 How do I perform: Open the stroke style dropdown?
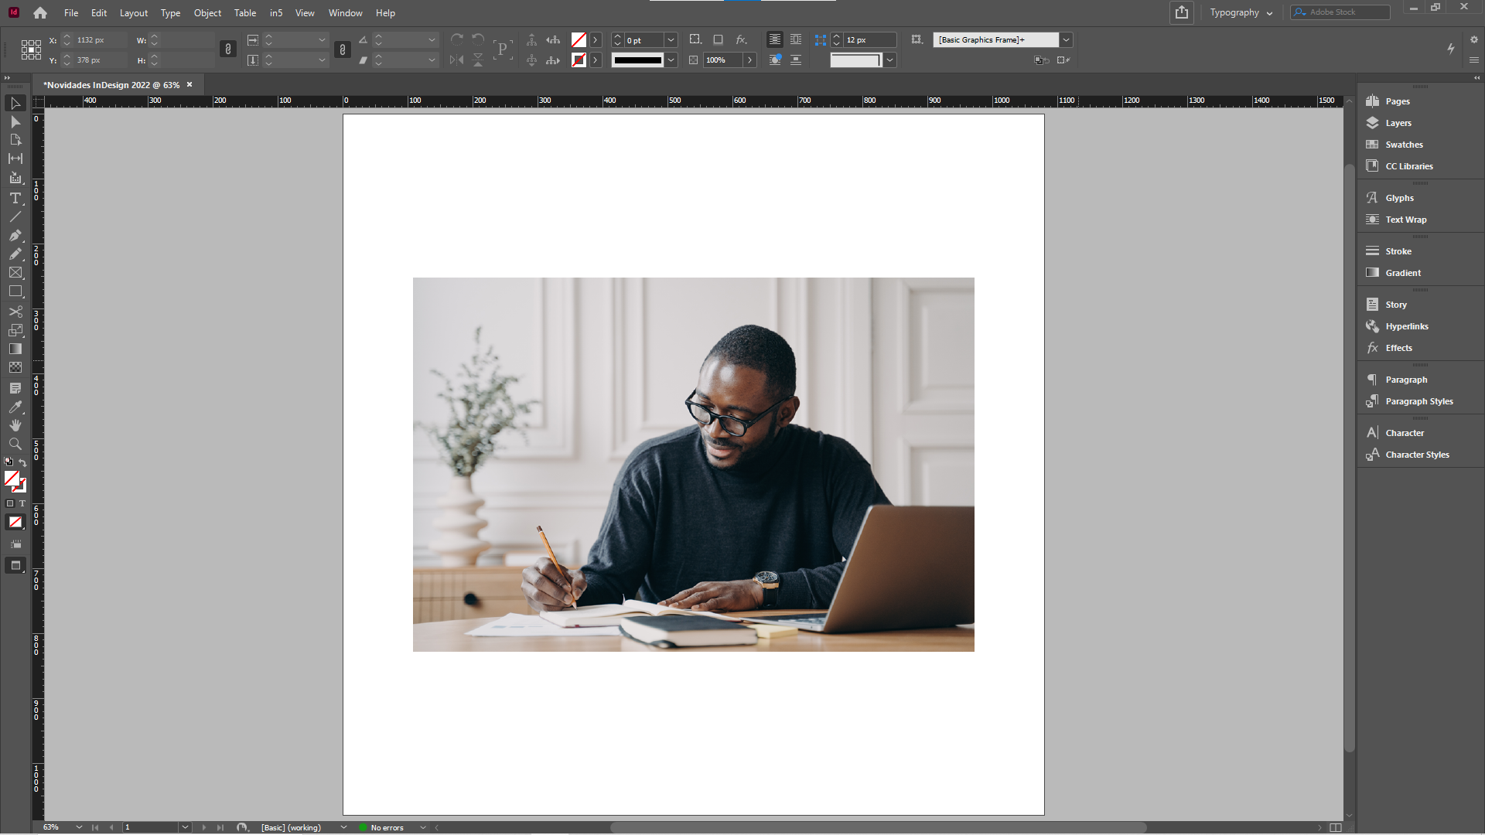pos(671,60)
